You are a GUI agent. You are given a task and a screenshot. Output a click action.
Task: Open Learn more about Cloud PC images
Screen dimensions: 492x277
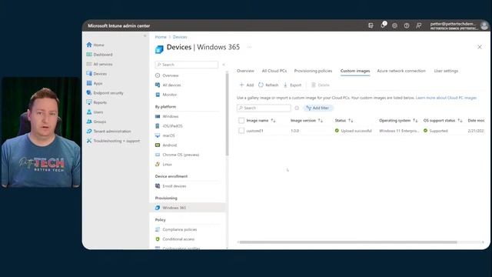pyautogui.click(x=446, y=98)
